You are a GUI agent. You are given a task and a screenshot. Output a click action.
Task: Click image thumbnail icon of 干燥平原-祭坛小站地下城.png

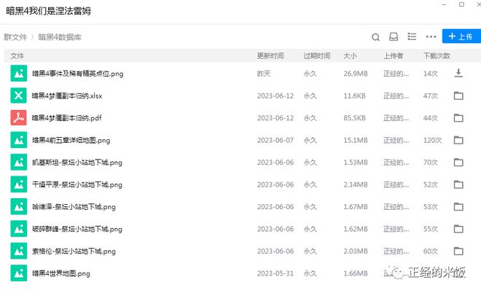point(18,184)
